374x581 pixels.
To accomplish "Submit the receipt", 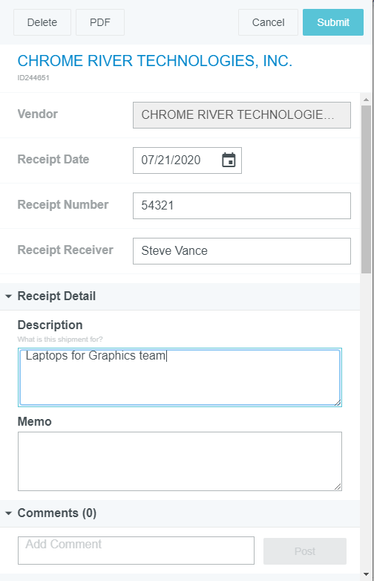I will click(x=333, y=22).
